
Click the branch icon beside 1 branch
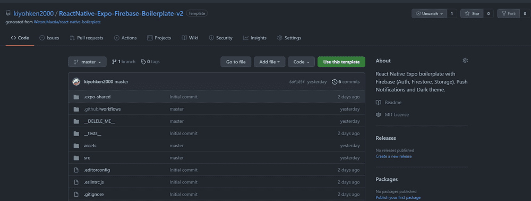point(114,62)
